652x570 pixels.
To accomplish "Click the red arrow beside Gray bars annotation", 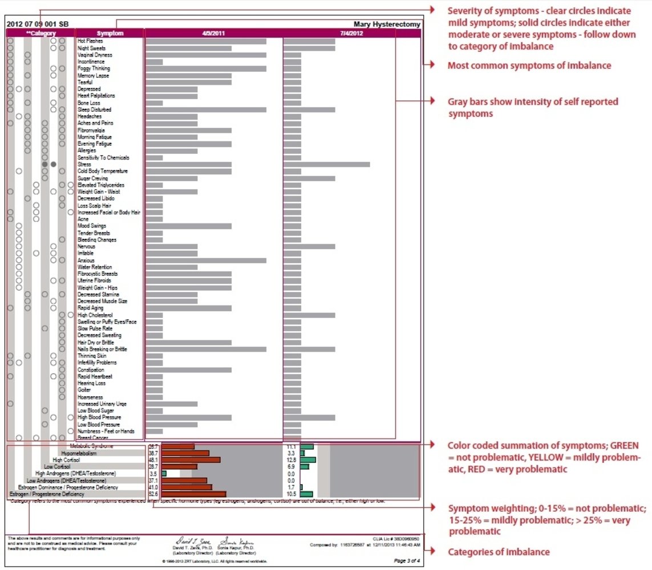I will tap(432, 100).
